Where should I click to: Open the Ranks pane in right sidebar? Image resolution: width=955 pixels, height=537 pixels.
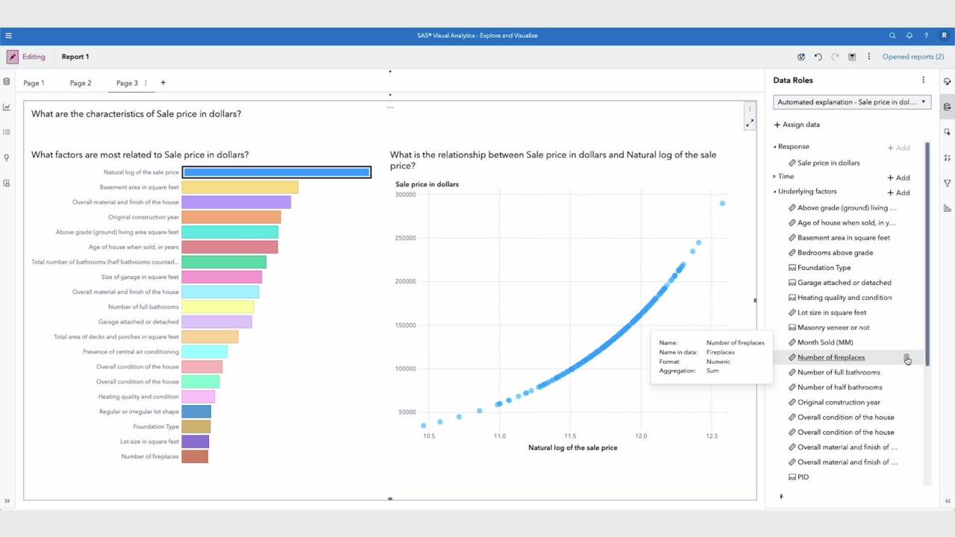coord(948,208)
